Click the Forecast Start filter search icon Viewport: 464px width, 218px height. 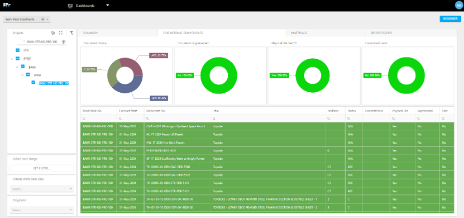coord(121,119)
